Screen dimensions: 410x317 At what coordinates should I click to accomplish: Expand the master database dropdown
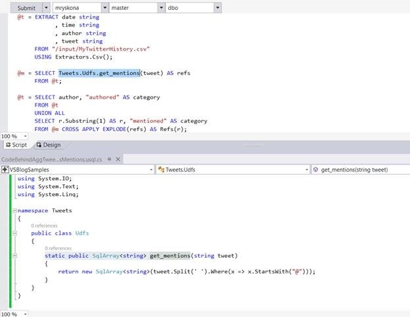point(136,8)
